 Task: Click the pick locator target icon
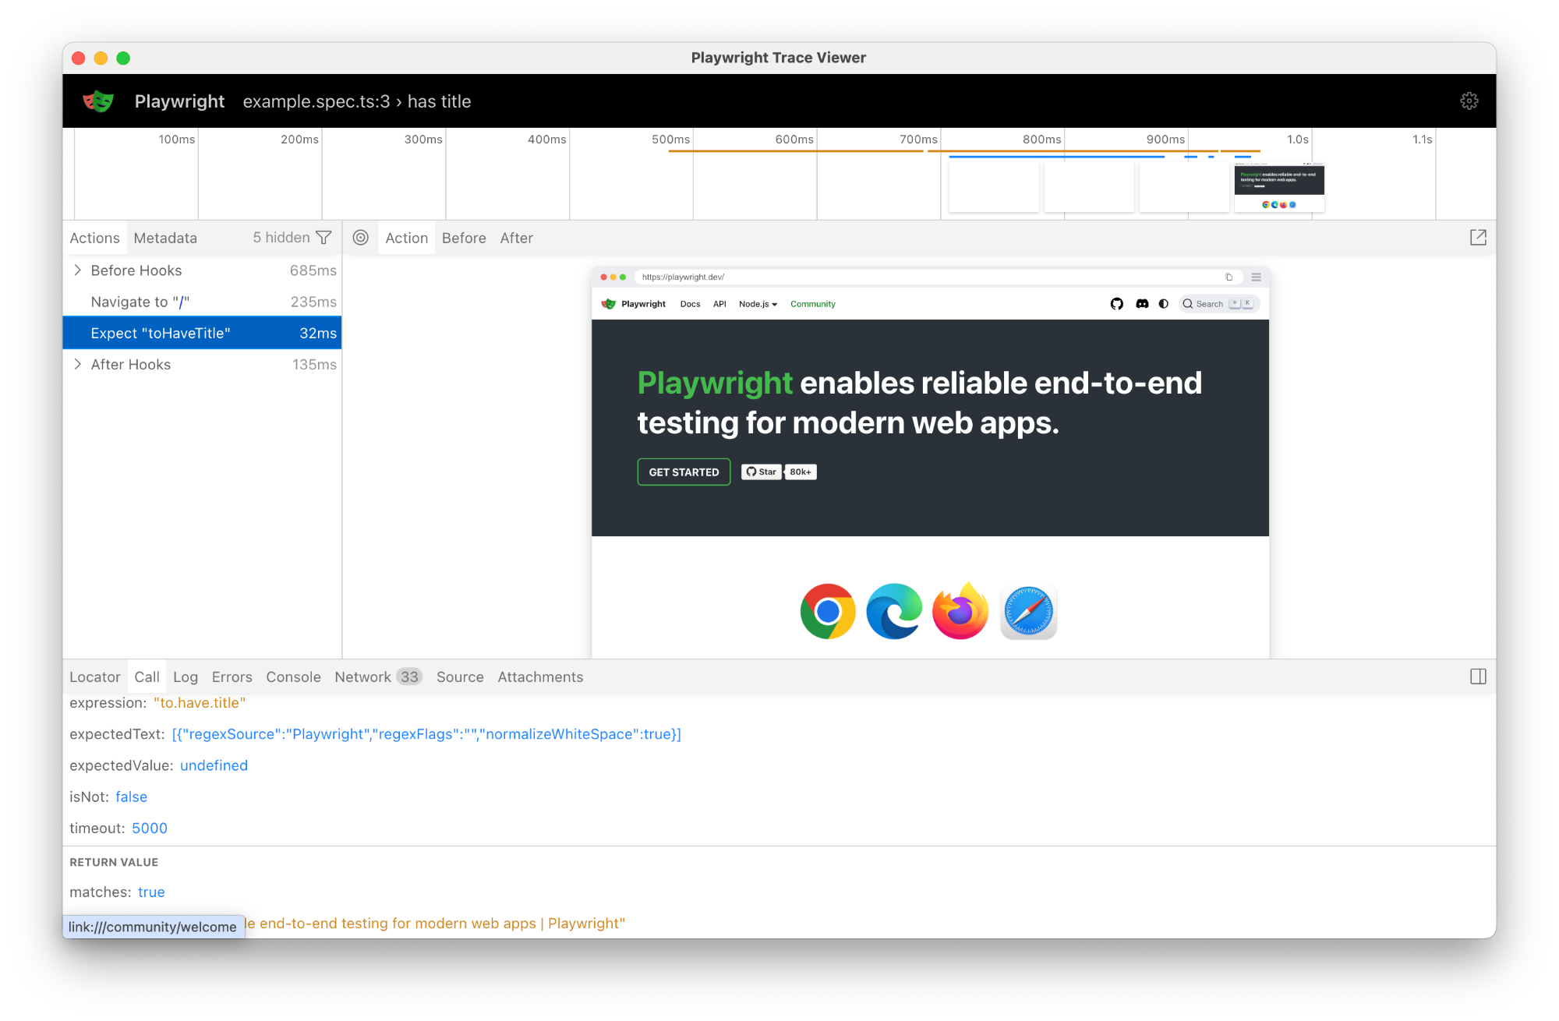tap(360, 238)
